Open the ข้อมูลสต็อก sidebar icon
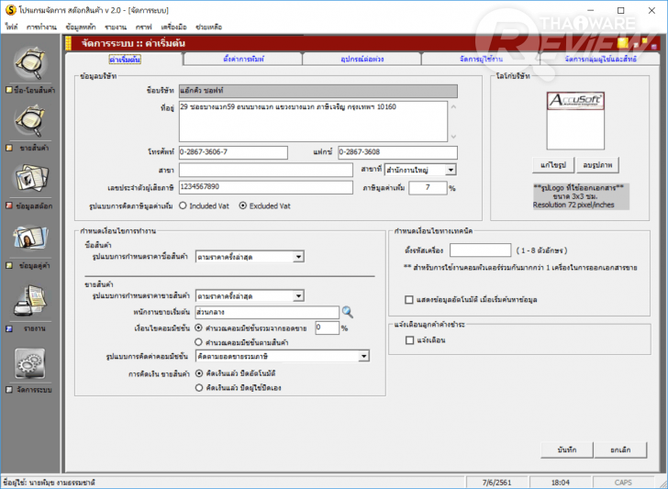The height and width of the screenshot is (489, 668). pos(31,179)
